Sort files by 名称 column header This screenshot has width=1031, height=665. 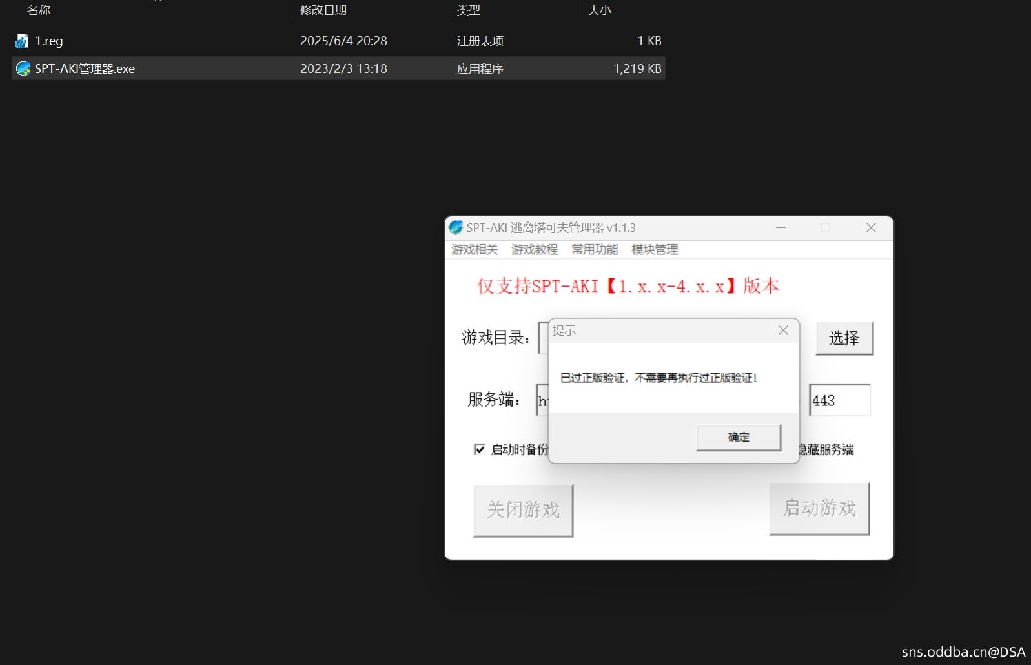39,10
